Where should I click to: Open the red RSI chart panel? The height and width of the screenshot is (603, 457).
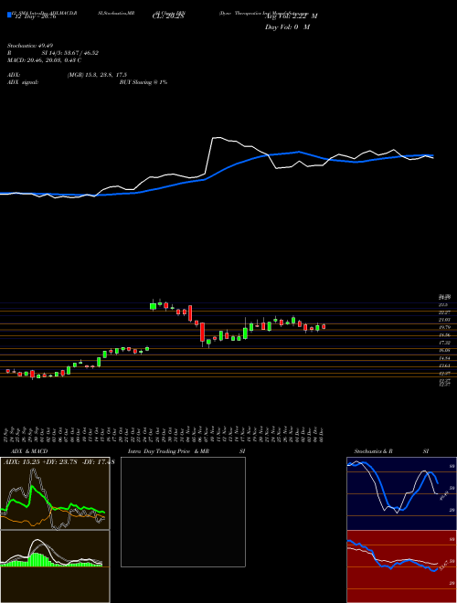[401, 566]
